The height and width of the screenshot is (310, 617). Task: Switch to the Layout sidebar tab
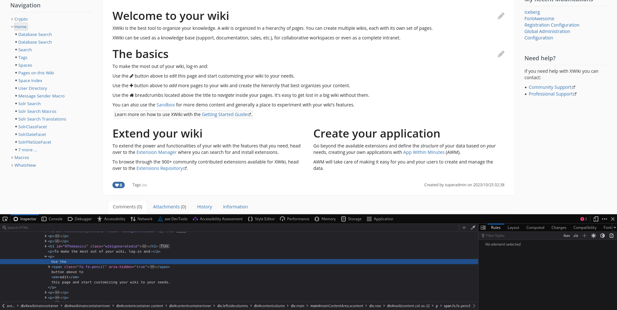tap(513, 228)
